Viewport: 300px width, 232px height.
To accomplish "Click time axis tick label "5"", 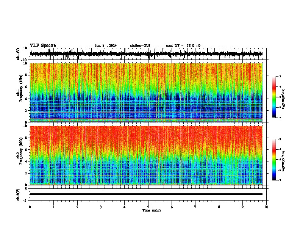I will [x=148, y=207].
